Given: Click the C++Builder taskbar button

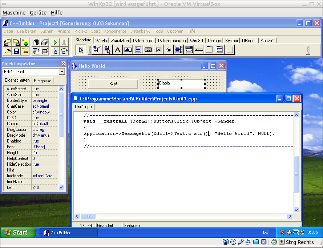Looking at the screenshot, I should point(68,233).
